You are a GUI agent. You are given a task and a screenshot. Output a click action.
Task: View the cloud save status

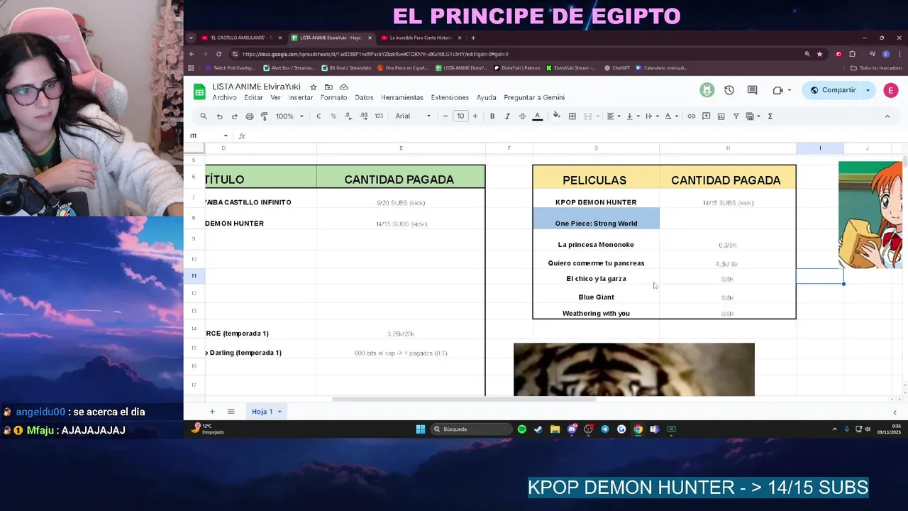click(x=344, y=87)
